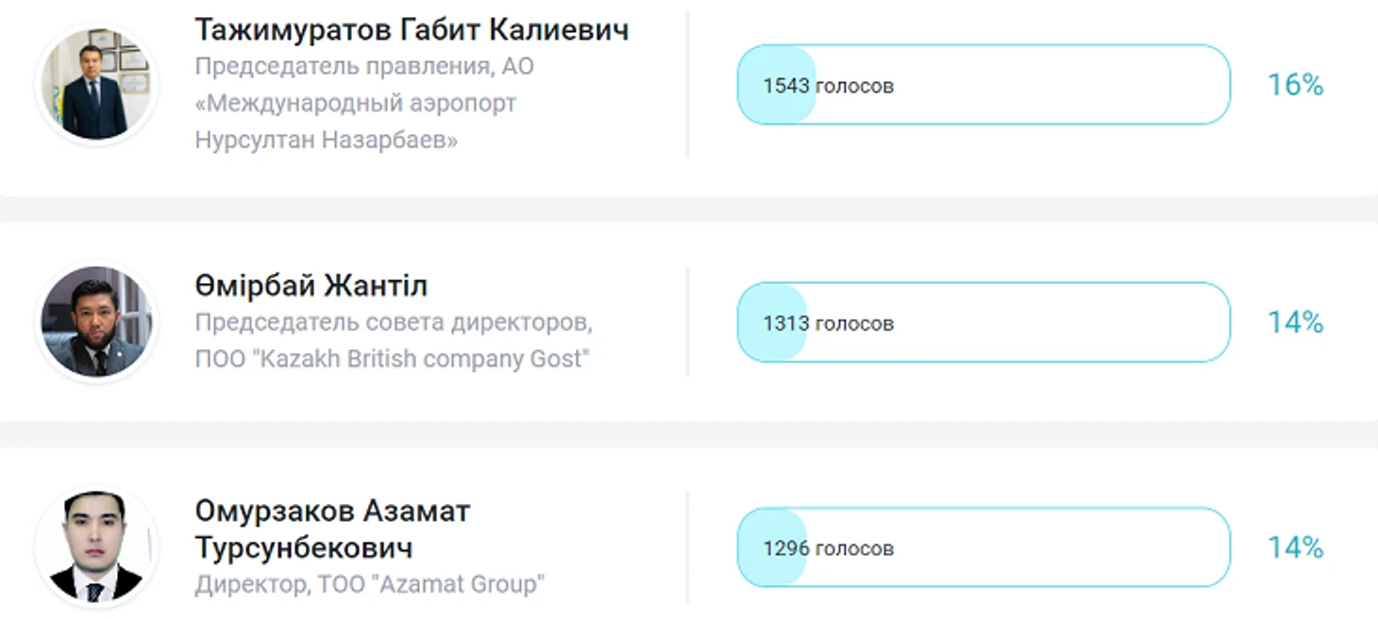Click the "Председатель правления, АО" position text

(364, 67)
